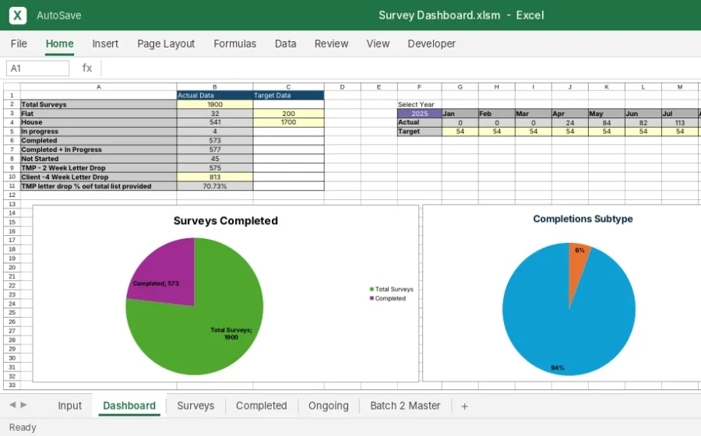
Task: Open the Completed sheet tab
Action: coord(262,406)
